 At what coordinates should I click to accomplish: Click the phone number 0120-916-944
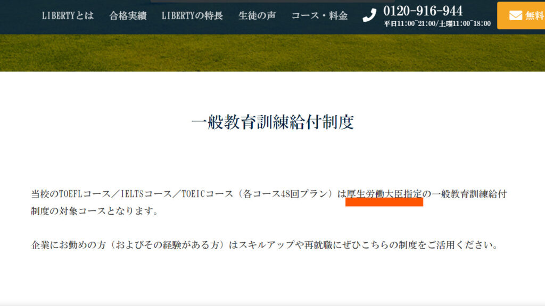(x=423, y=11)
